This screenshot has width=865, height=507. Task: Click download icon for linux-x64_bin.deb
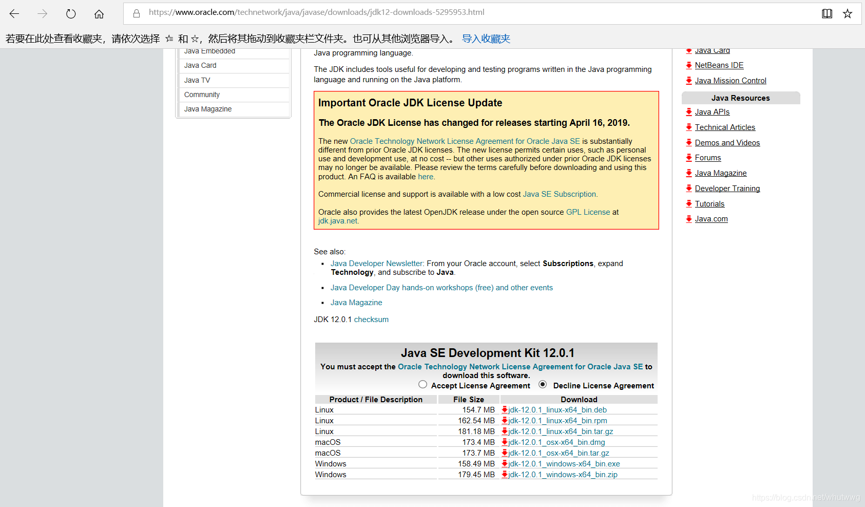pos(505,410)
